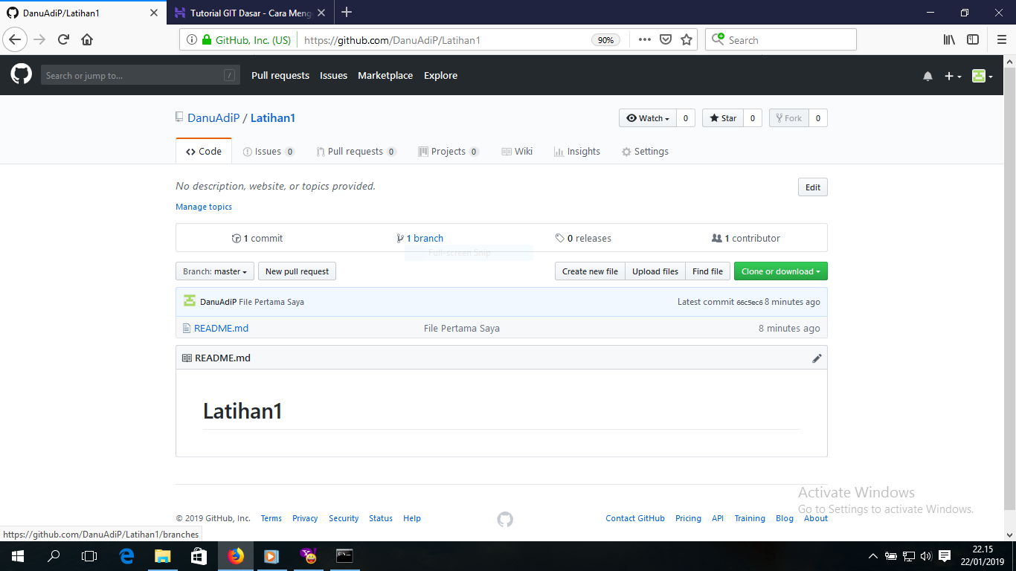
Task: Open the Firefox hamburger menu
Action: [x=1001, y=39]
